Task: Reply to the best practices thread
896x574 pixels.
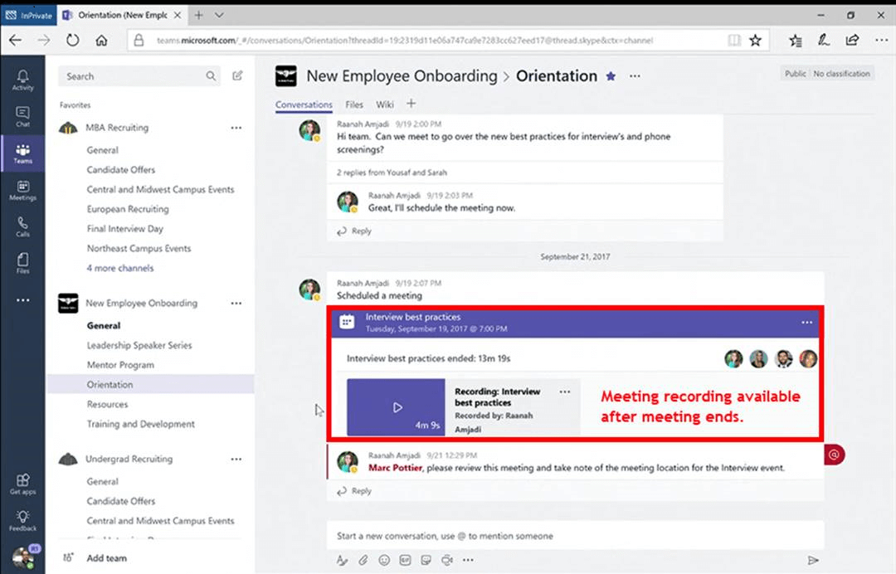Action: (x=354, y=231)
